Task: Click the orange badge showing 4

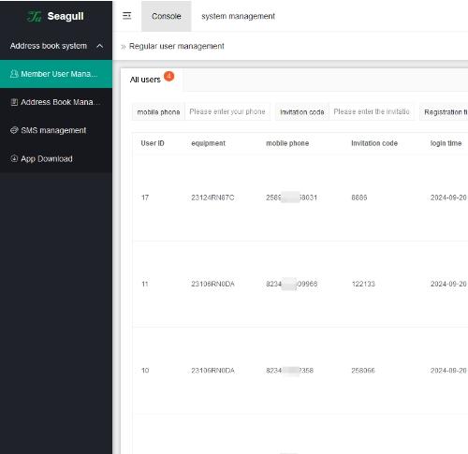Action: (168, 76)
